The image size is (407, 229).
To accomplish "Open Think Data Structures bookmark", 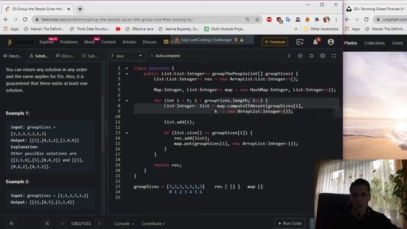I will click(x=90, y=29).
